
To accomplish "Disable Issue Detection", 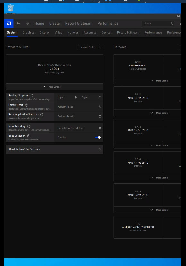I will point(97,137).
